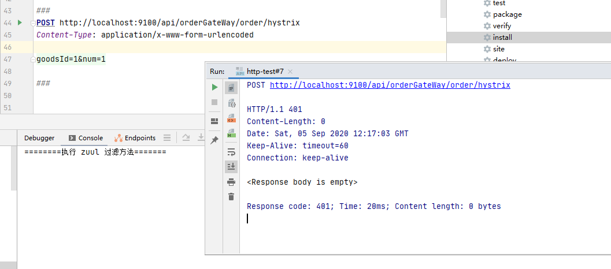611x269 pixels.
Task: Open localhost:9100 hystrix link in response
Action: (390, 85)
